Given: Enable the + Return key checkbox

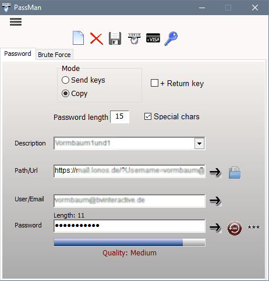Looking at the screenshot, I should 154,83.
